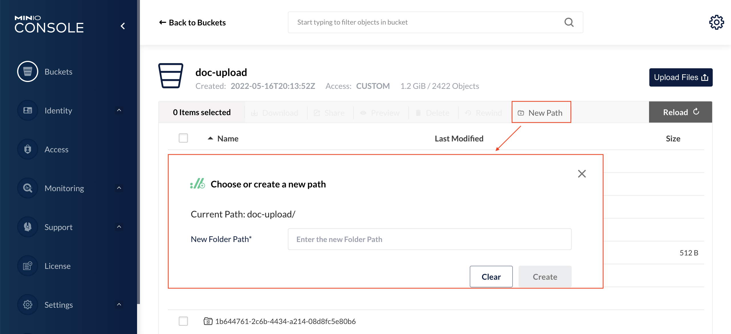Image resolution: width=731 pixels, height=334 pixels.
Task: Click the top-right settings gear icon
Action: (x=716, y=22)
